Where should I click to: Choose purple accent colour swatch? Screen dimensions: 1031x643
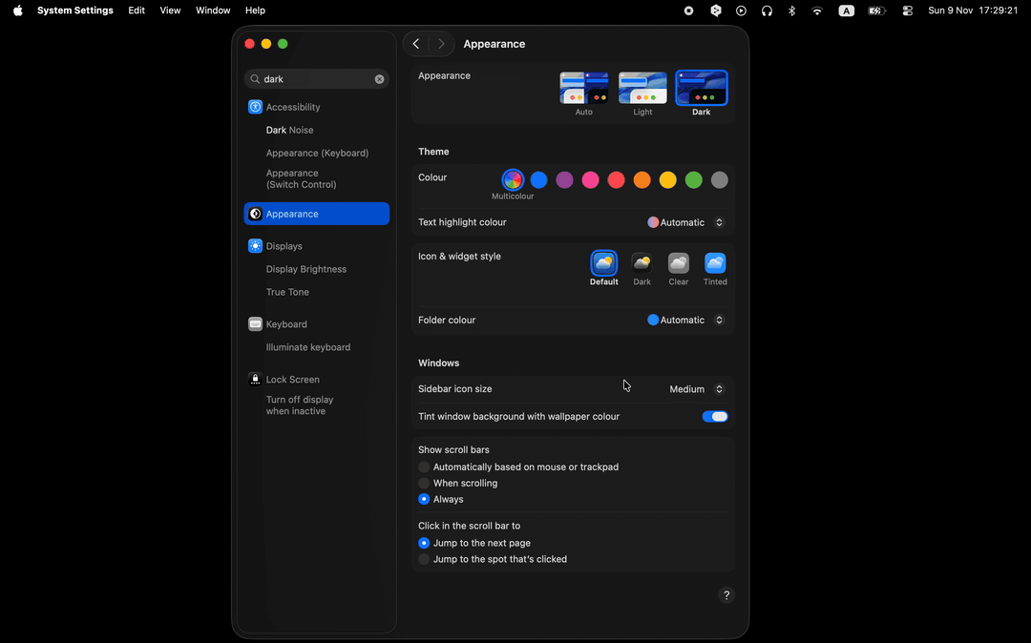coord(564,180)
